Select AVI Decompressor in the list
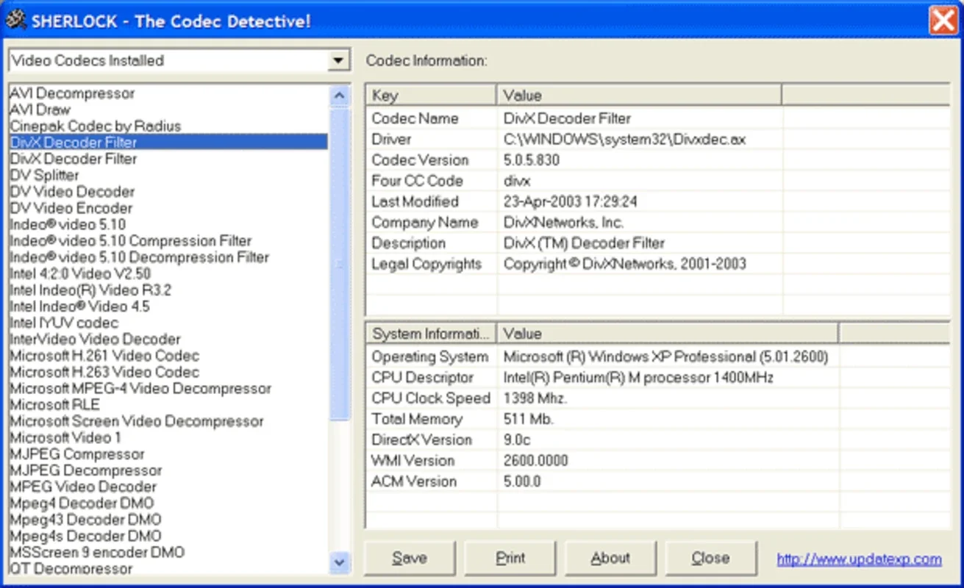The image size is (964, 588). pyautogui.click(x=168, y=93)
